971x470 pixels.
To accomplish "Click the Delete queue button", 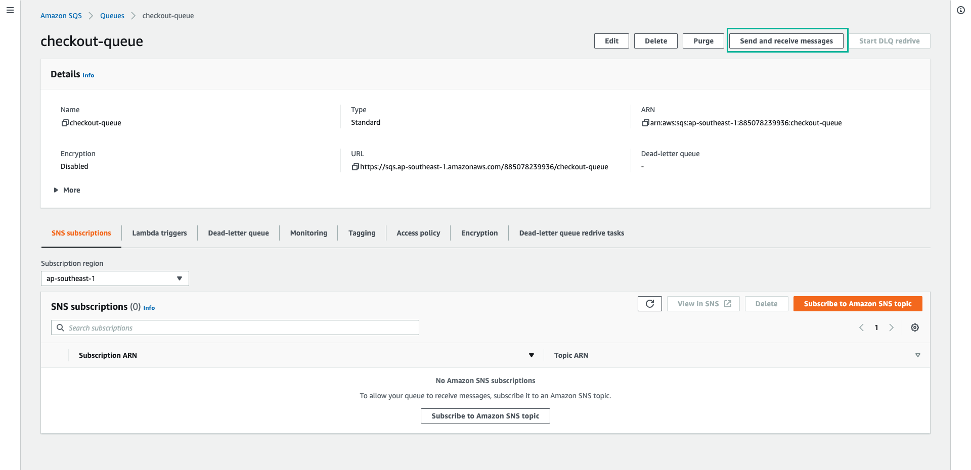I will pos(656,41).
